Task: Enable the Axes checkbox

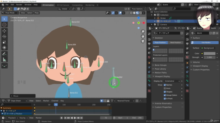Action: pyautogui.click(x=165, y=88)
